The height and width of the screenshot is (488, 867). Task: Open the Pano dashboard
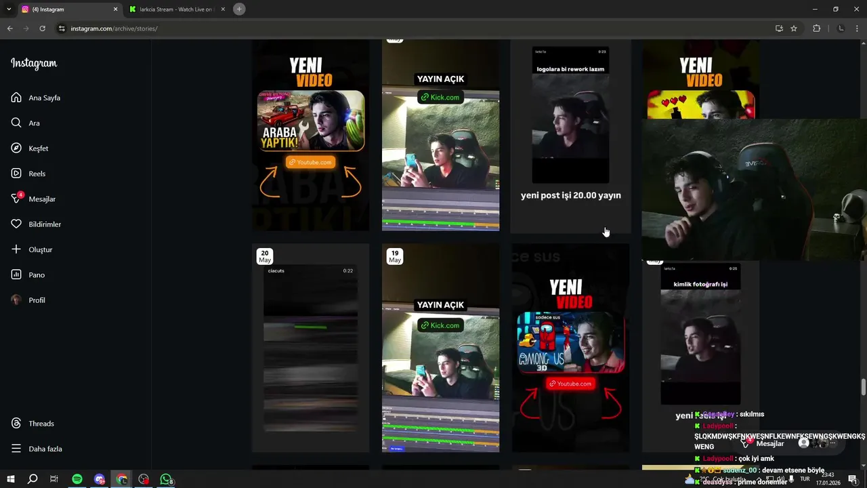click(28, 274)
